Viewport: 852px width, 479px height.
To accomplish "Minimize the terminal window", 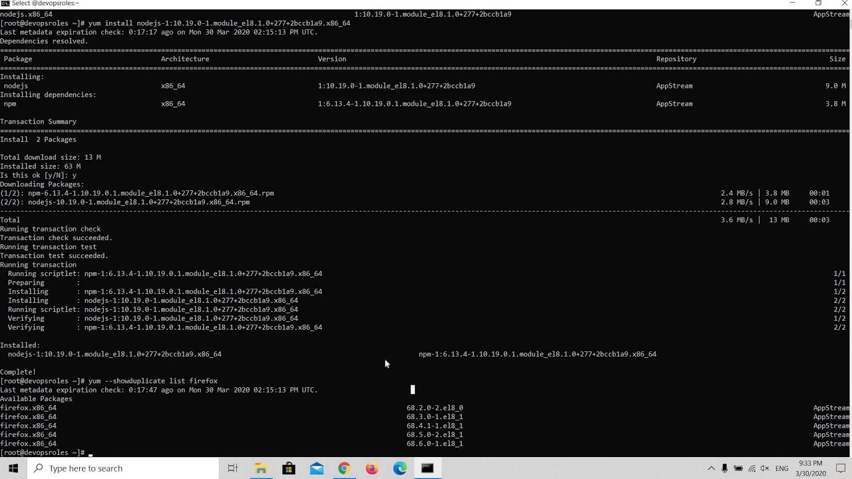I will (792, 3).
